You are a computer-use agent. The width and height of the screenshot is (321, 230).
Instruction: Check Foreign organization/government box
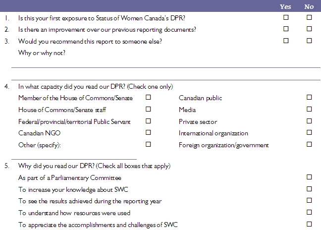tap(309, 144)
